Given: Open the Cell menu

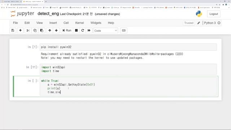Looking at the screenshot, I should [x=66, y=23].
